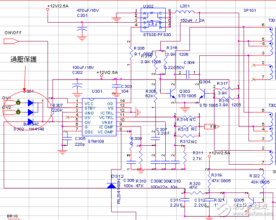
Task: Select the FB output port symbol
Action: 211,126
